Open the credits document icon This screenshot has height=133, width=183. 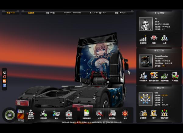(x=112, y=113)
